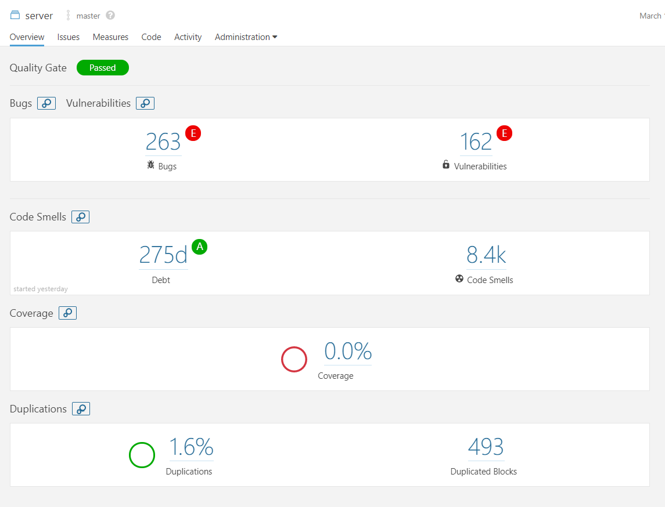Go to the Activity tab

pyautogui.click(x=188, y=37)
